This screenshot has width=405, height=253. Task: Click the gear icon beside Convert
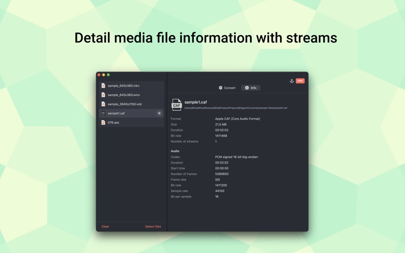coord(221,88)
